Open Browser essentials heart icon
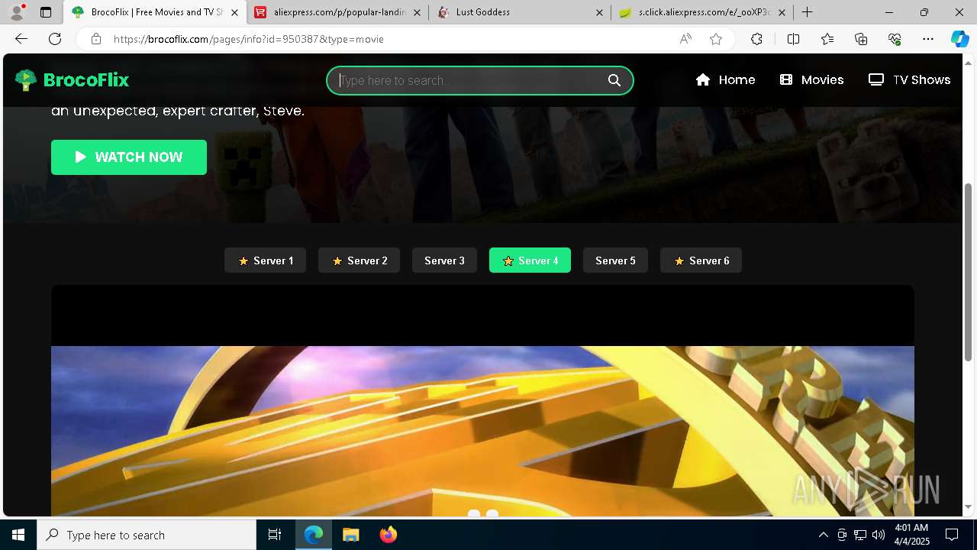The image size is (977, 550). pos(895,39)
